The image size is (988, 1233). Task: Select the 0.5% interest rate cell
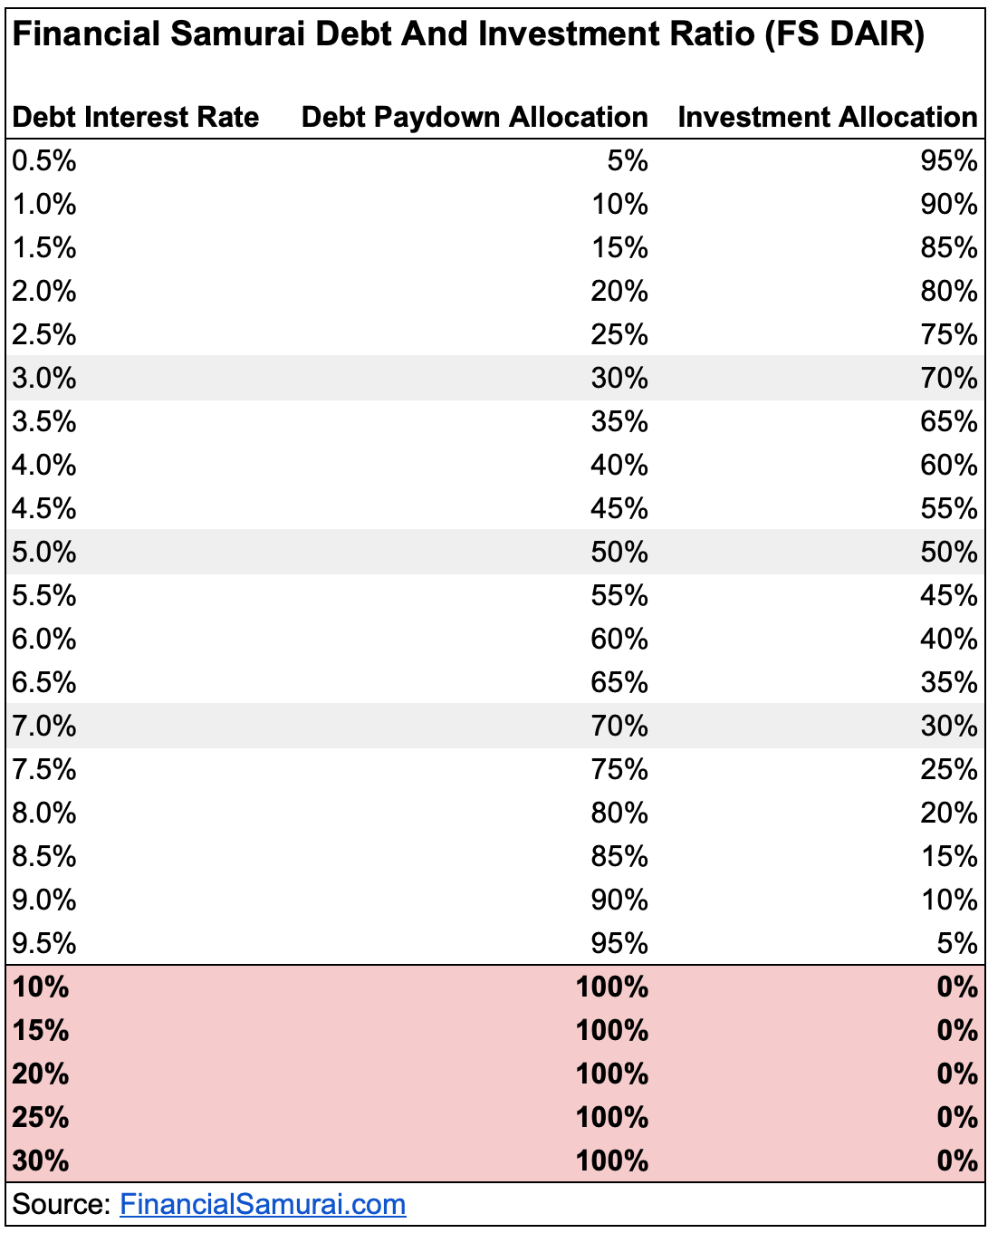coord(44,160)
